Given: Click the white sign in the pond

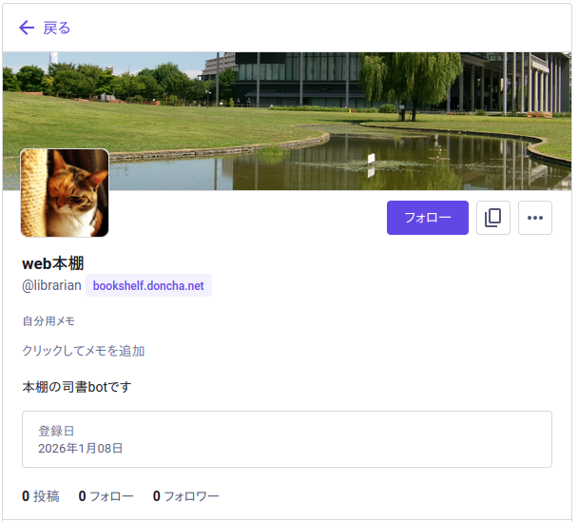Looking at the screenshot, I should point(374,158).
